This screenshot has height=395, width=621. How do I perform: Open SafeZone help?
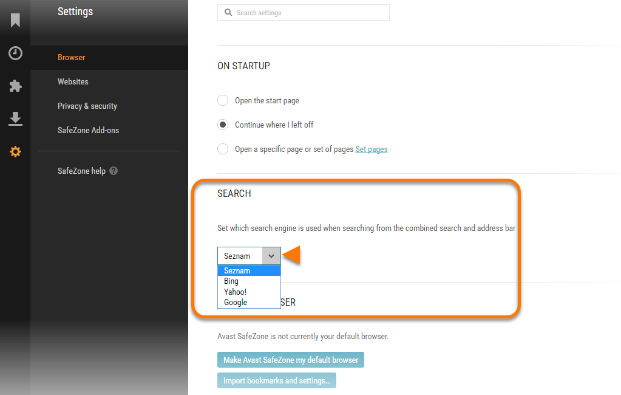pyautogui.click(x=81, y=171)
